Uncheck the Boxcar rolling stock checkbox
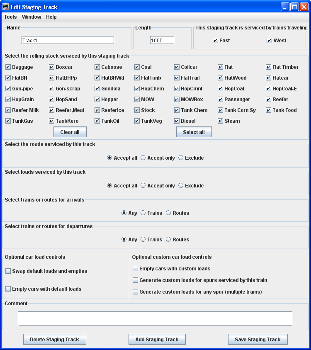This screenshot has width=311, height=350. pyautogui.click(x=52, y=67)
